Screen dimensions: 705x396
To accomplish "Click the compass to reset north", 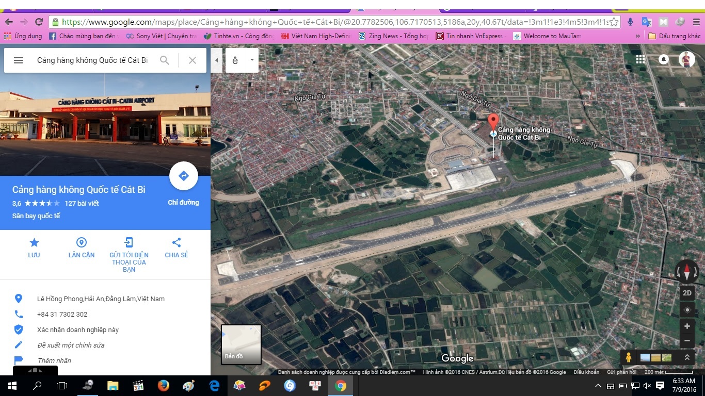I will coord(687,271).
